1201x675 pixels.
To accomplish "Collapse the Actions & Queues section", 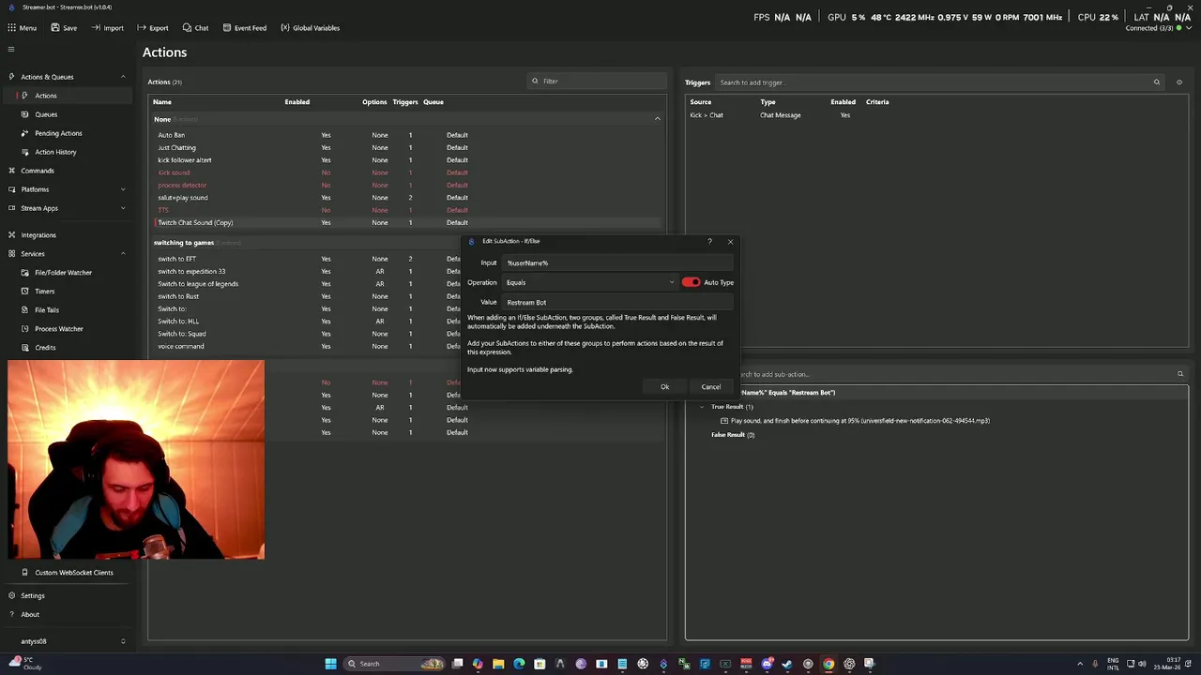I will (123, 77).
